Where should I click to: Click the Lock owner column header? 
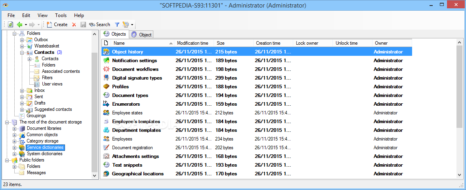[x=313, y=43]
